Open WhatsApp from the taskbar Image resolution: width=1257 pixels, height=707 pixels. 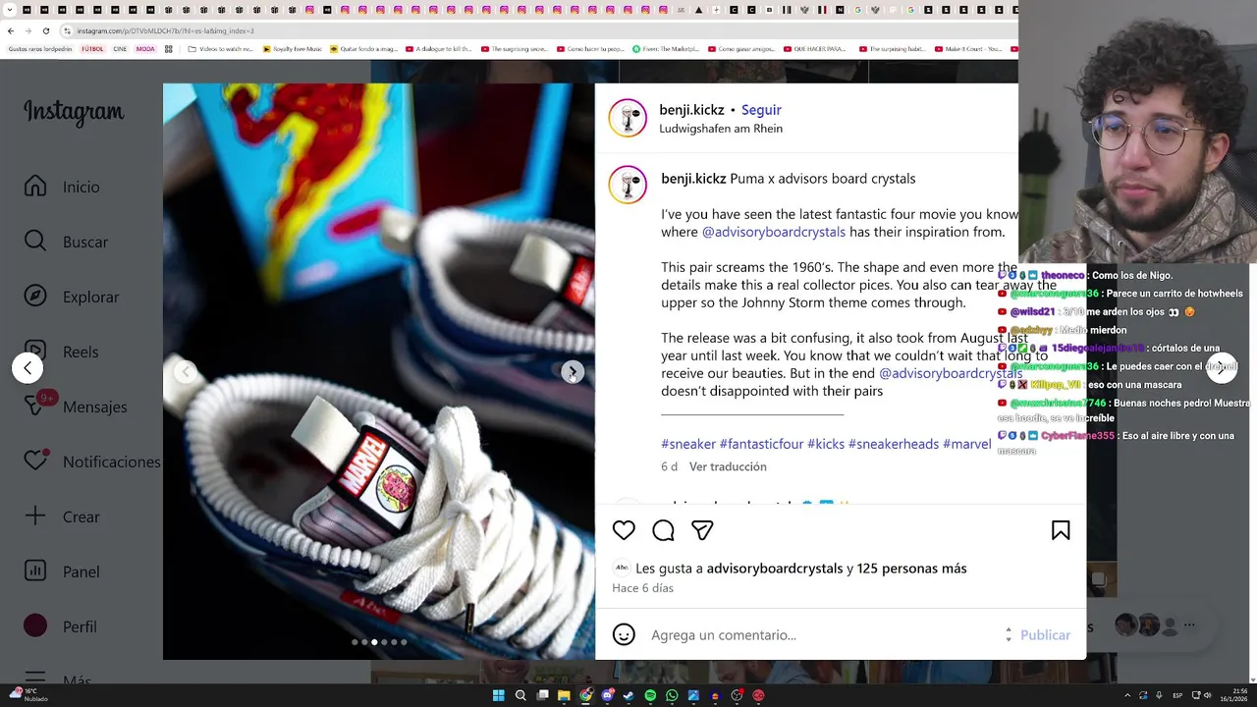[672, 695]
